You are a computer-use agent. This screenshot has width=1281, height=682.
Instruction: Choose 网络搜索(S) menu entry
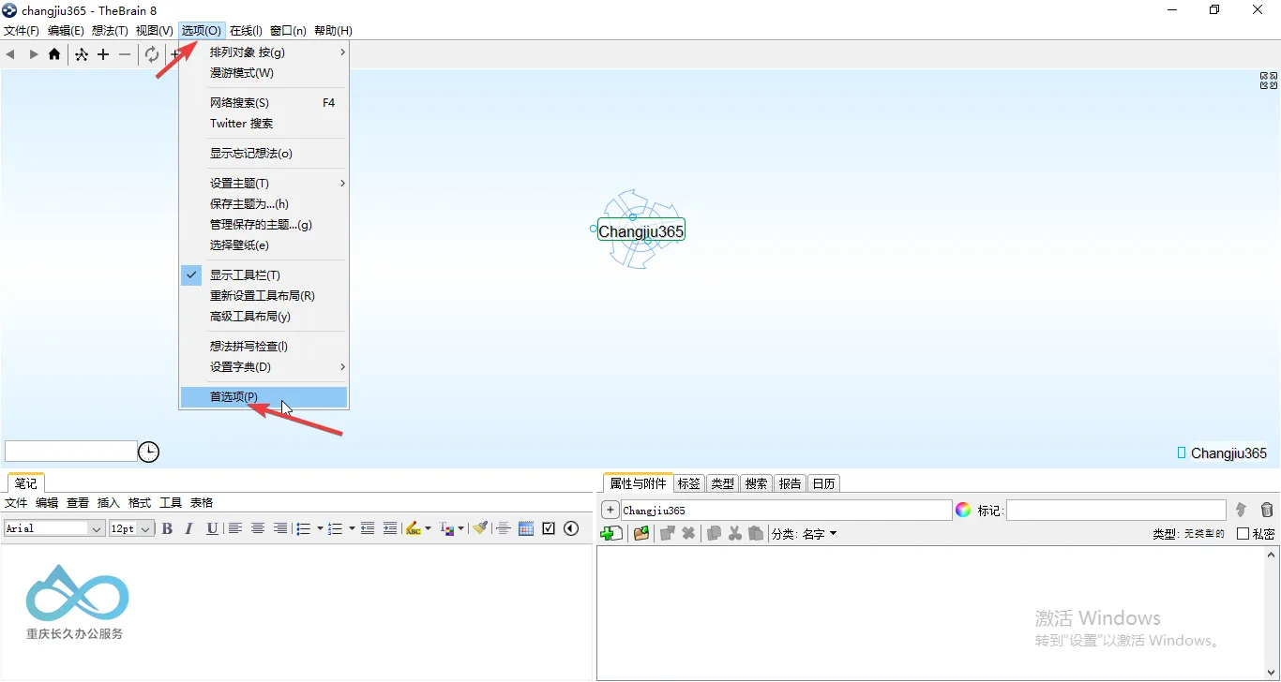pyautogui.click(x=264, y=103)
